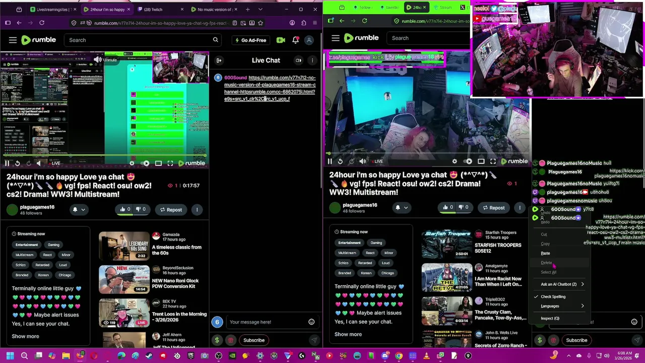Screen dimensions: 645x363
Task: Open the upload/go-live camera icon in left window
Action: pos(281,40)
